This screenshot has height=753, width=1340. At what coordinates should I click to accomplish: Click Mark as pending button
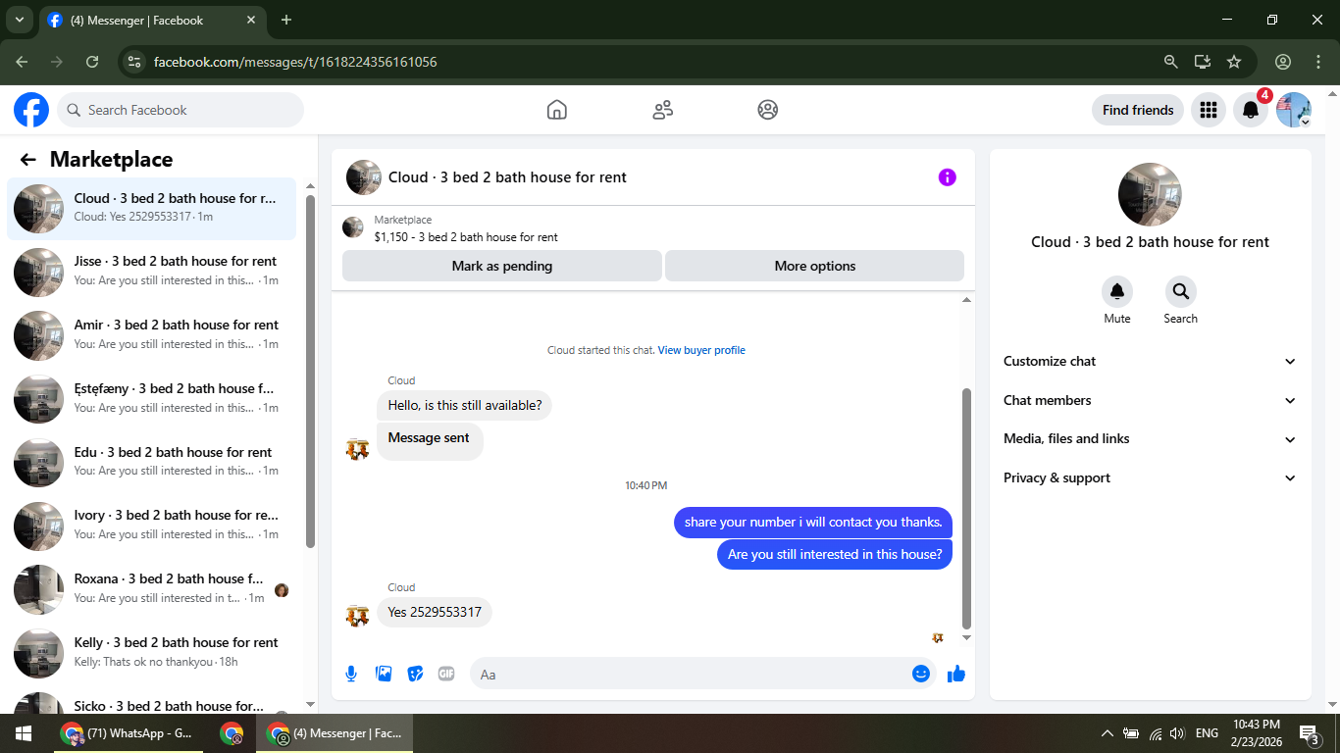tap(502, 266)
